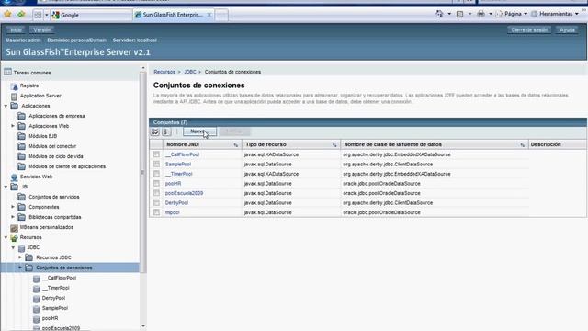Sort by Nombre JNDI column icon
Image resolution: width=588 pixels, height=331 pixels.
click(236, 145)
